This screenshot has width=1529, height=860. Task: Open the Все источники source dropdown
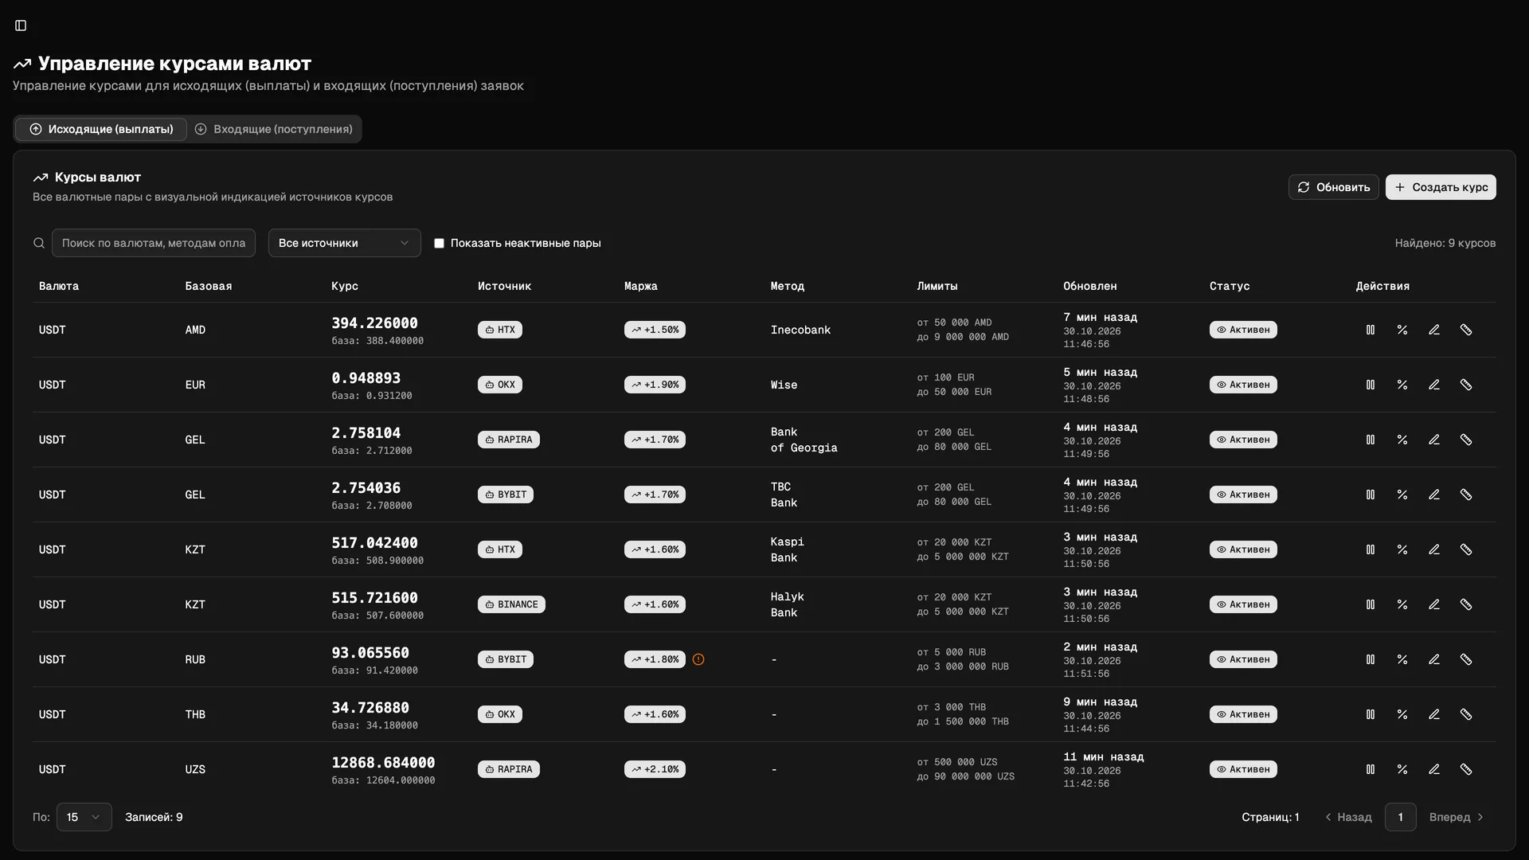pos(344,243)
